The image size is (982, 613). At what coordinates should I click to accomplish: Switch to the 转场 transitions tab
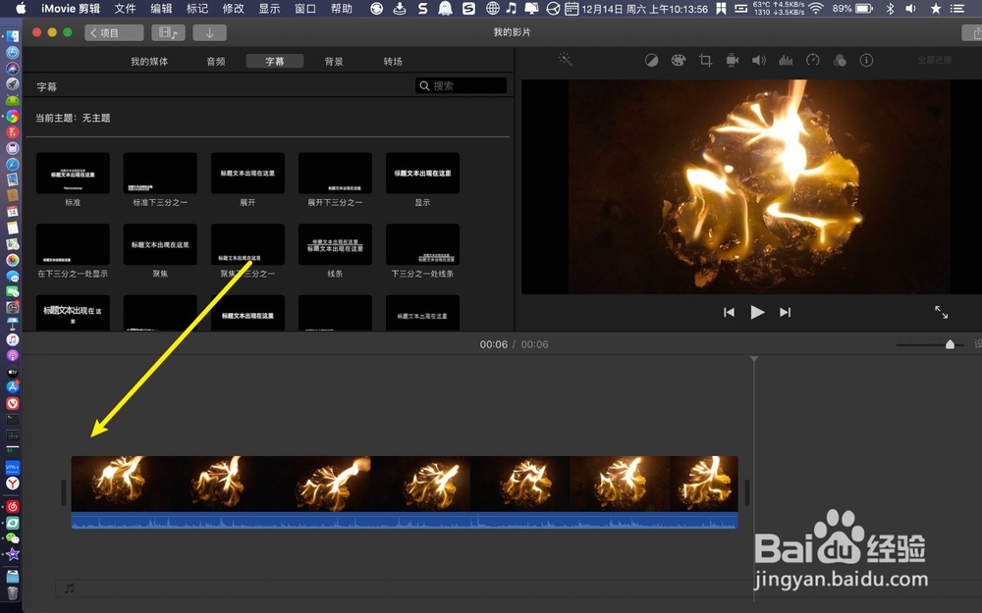[x=393, y=61]
